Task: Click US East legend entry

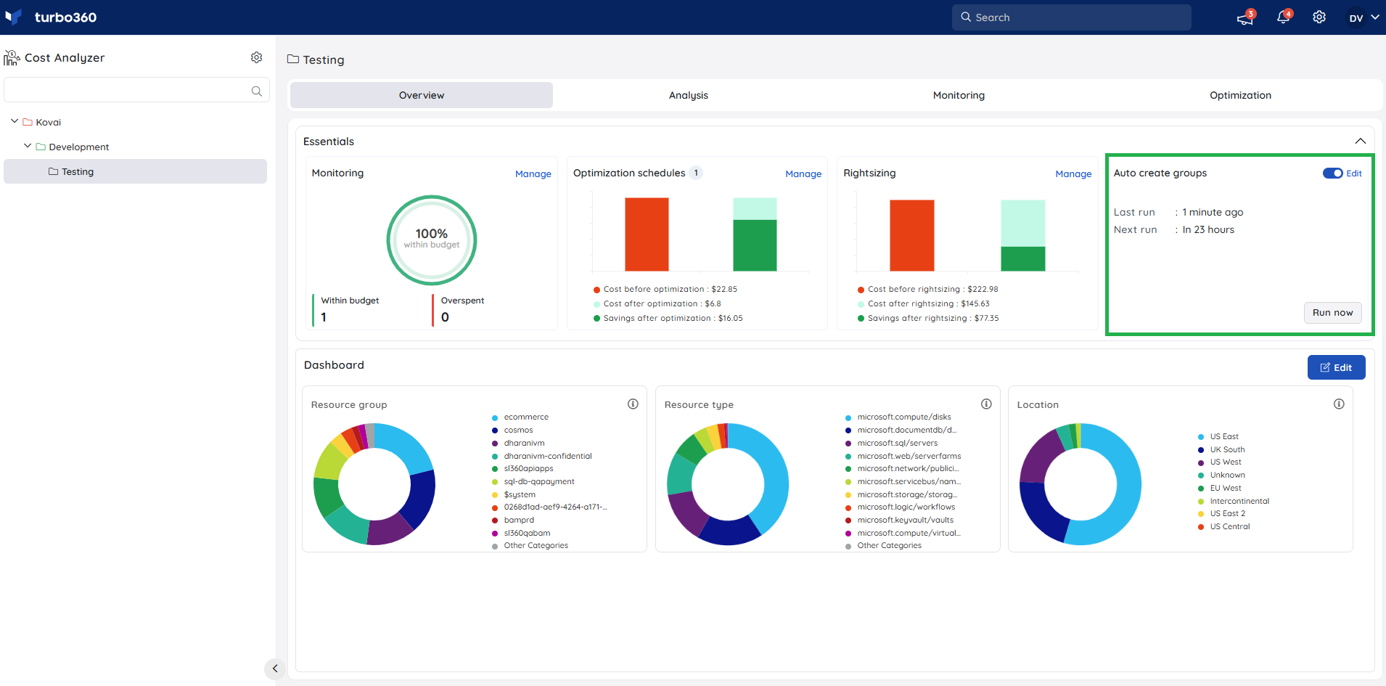Action: coord(1218,437)
